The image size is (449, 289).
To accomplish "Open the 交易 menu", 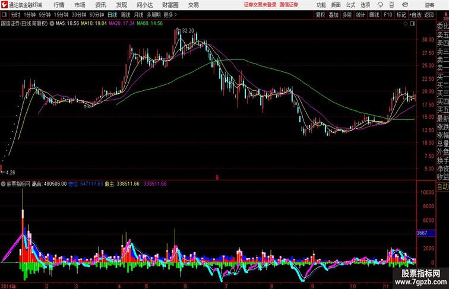I will pyautogui.click(x=194, y=5).
